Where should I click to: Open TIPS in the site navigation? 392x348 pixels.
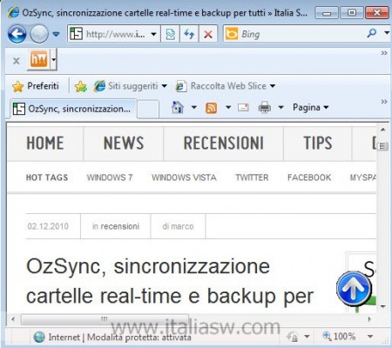point(318,144)
